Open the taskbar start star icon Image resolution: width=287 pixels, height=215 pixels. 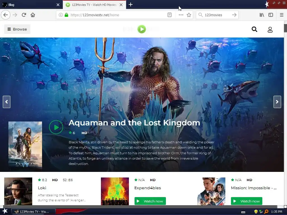click(5, 211)
